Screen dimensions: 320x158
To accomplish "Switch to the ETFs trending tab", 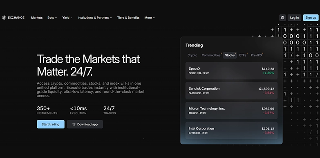I will (243, 55).
